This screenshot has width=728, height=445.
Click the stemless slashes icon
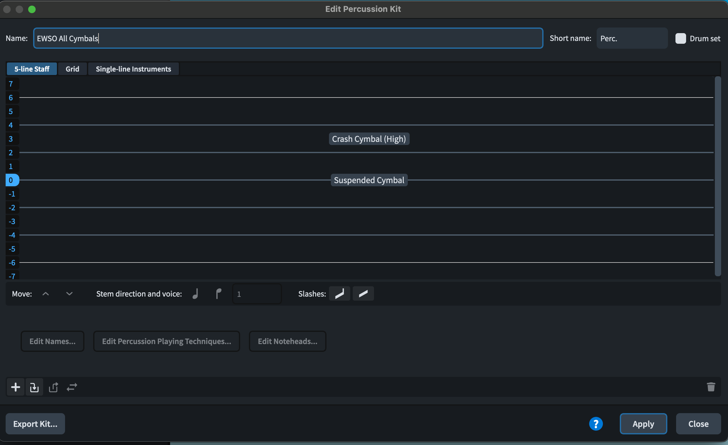click(363, 294)
